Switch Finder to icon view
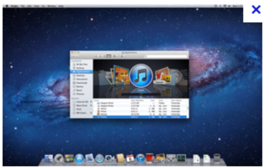 96,56
